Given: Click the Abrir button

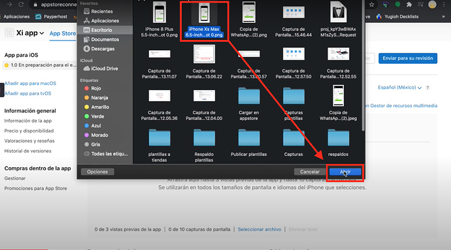Looking at the screenshot, I should tap(345, 172).
